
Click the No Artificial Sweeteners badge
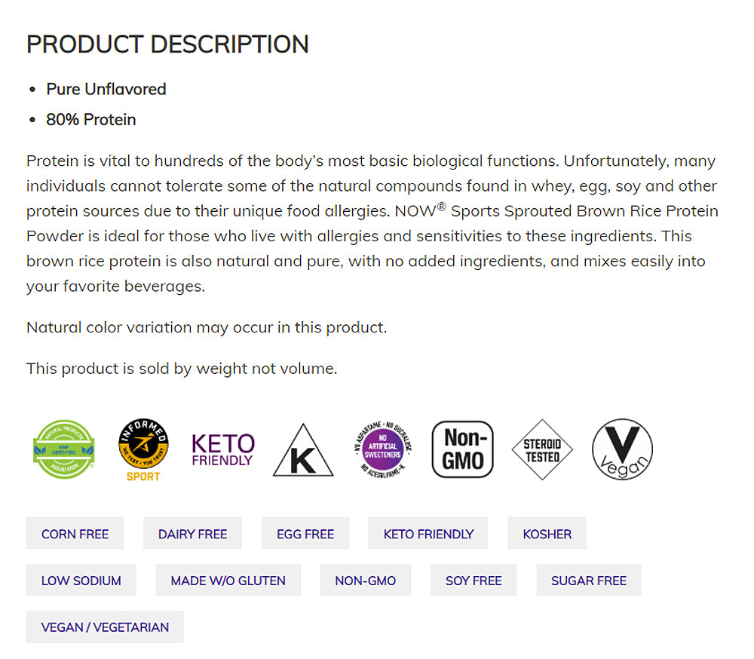(382, 448)
